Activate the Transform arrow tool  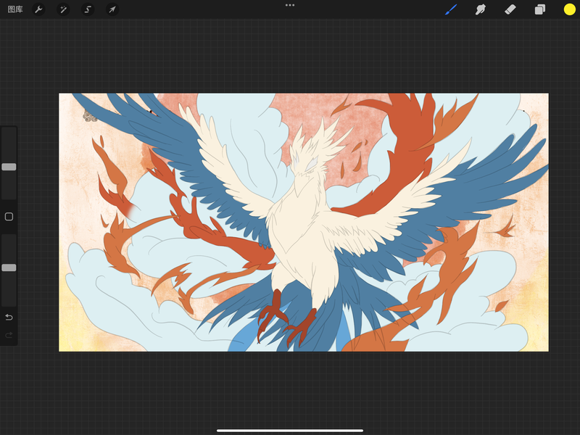112,9
